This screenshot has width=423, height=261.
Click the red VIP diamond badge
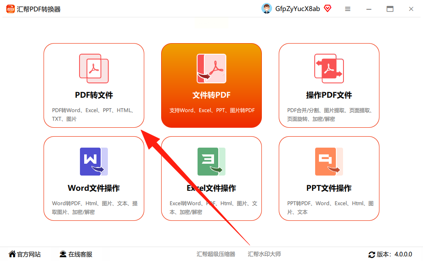[x=327, y=8]
